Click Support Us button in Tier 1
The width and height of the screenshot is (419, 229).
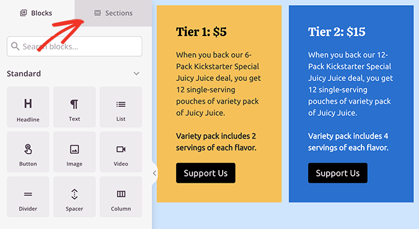click(x=206, y=173)
